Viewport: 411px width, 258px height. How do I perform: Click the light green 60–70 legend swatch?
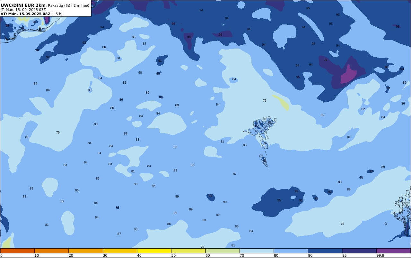coord(223,251)
